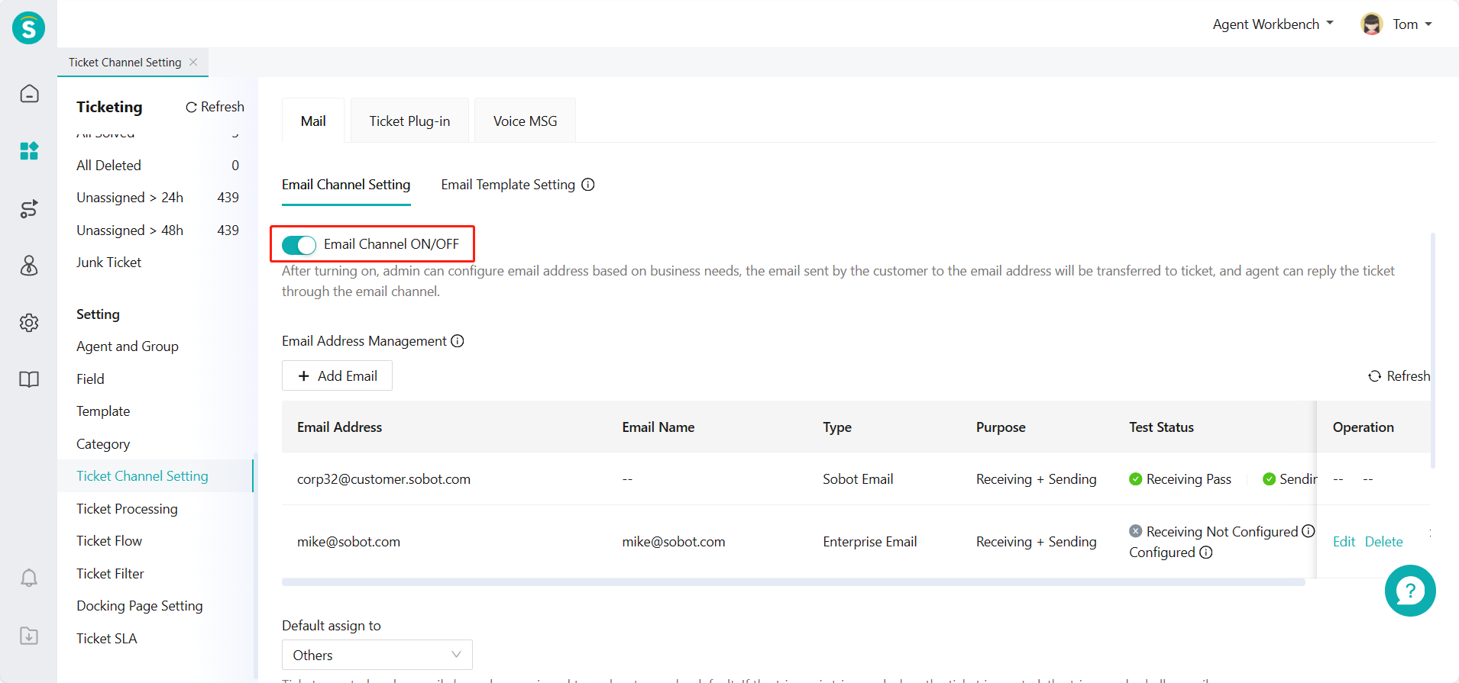Click the sidebar menu vertical scrollbar

tap(255, 565)
